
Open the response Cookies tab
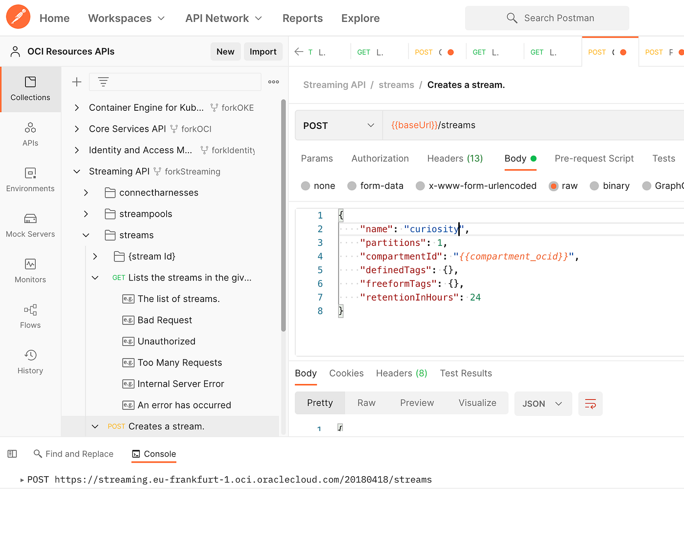pos(346,373)
